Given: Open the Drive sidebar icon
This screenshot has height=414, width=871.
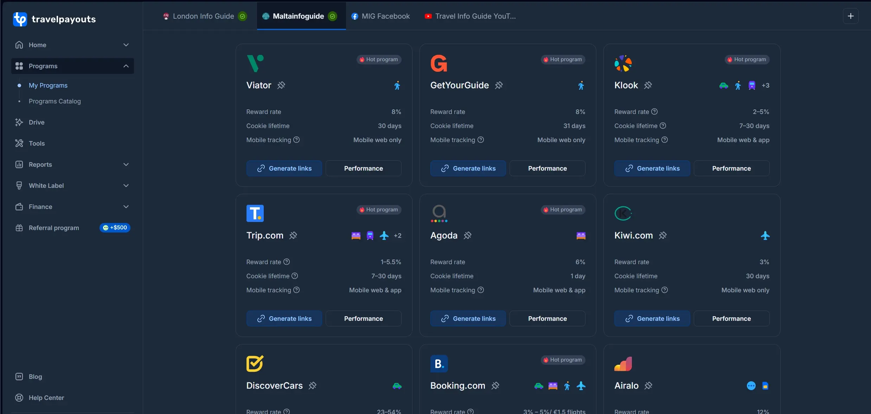Looking at the screenshot, I should pos(19,122).
